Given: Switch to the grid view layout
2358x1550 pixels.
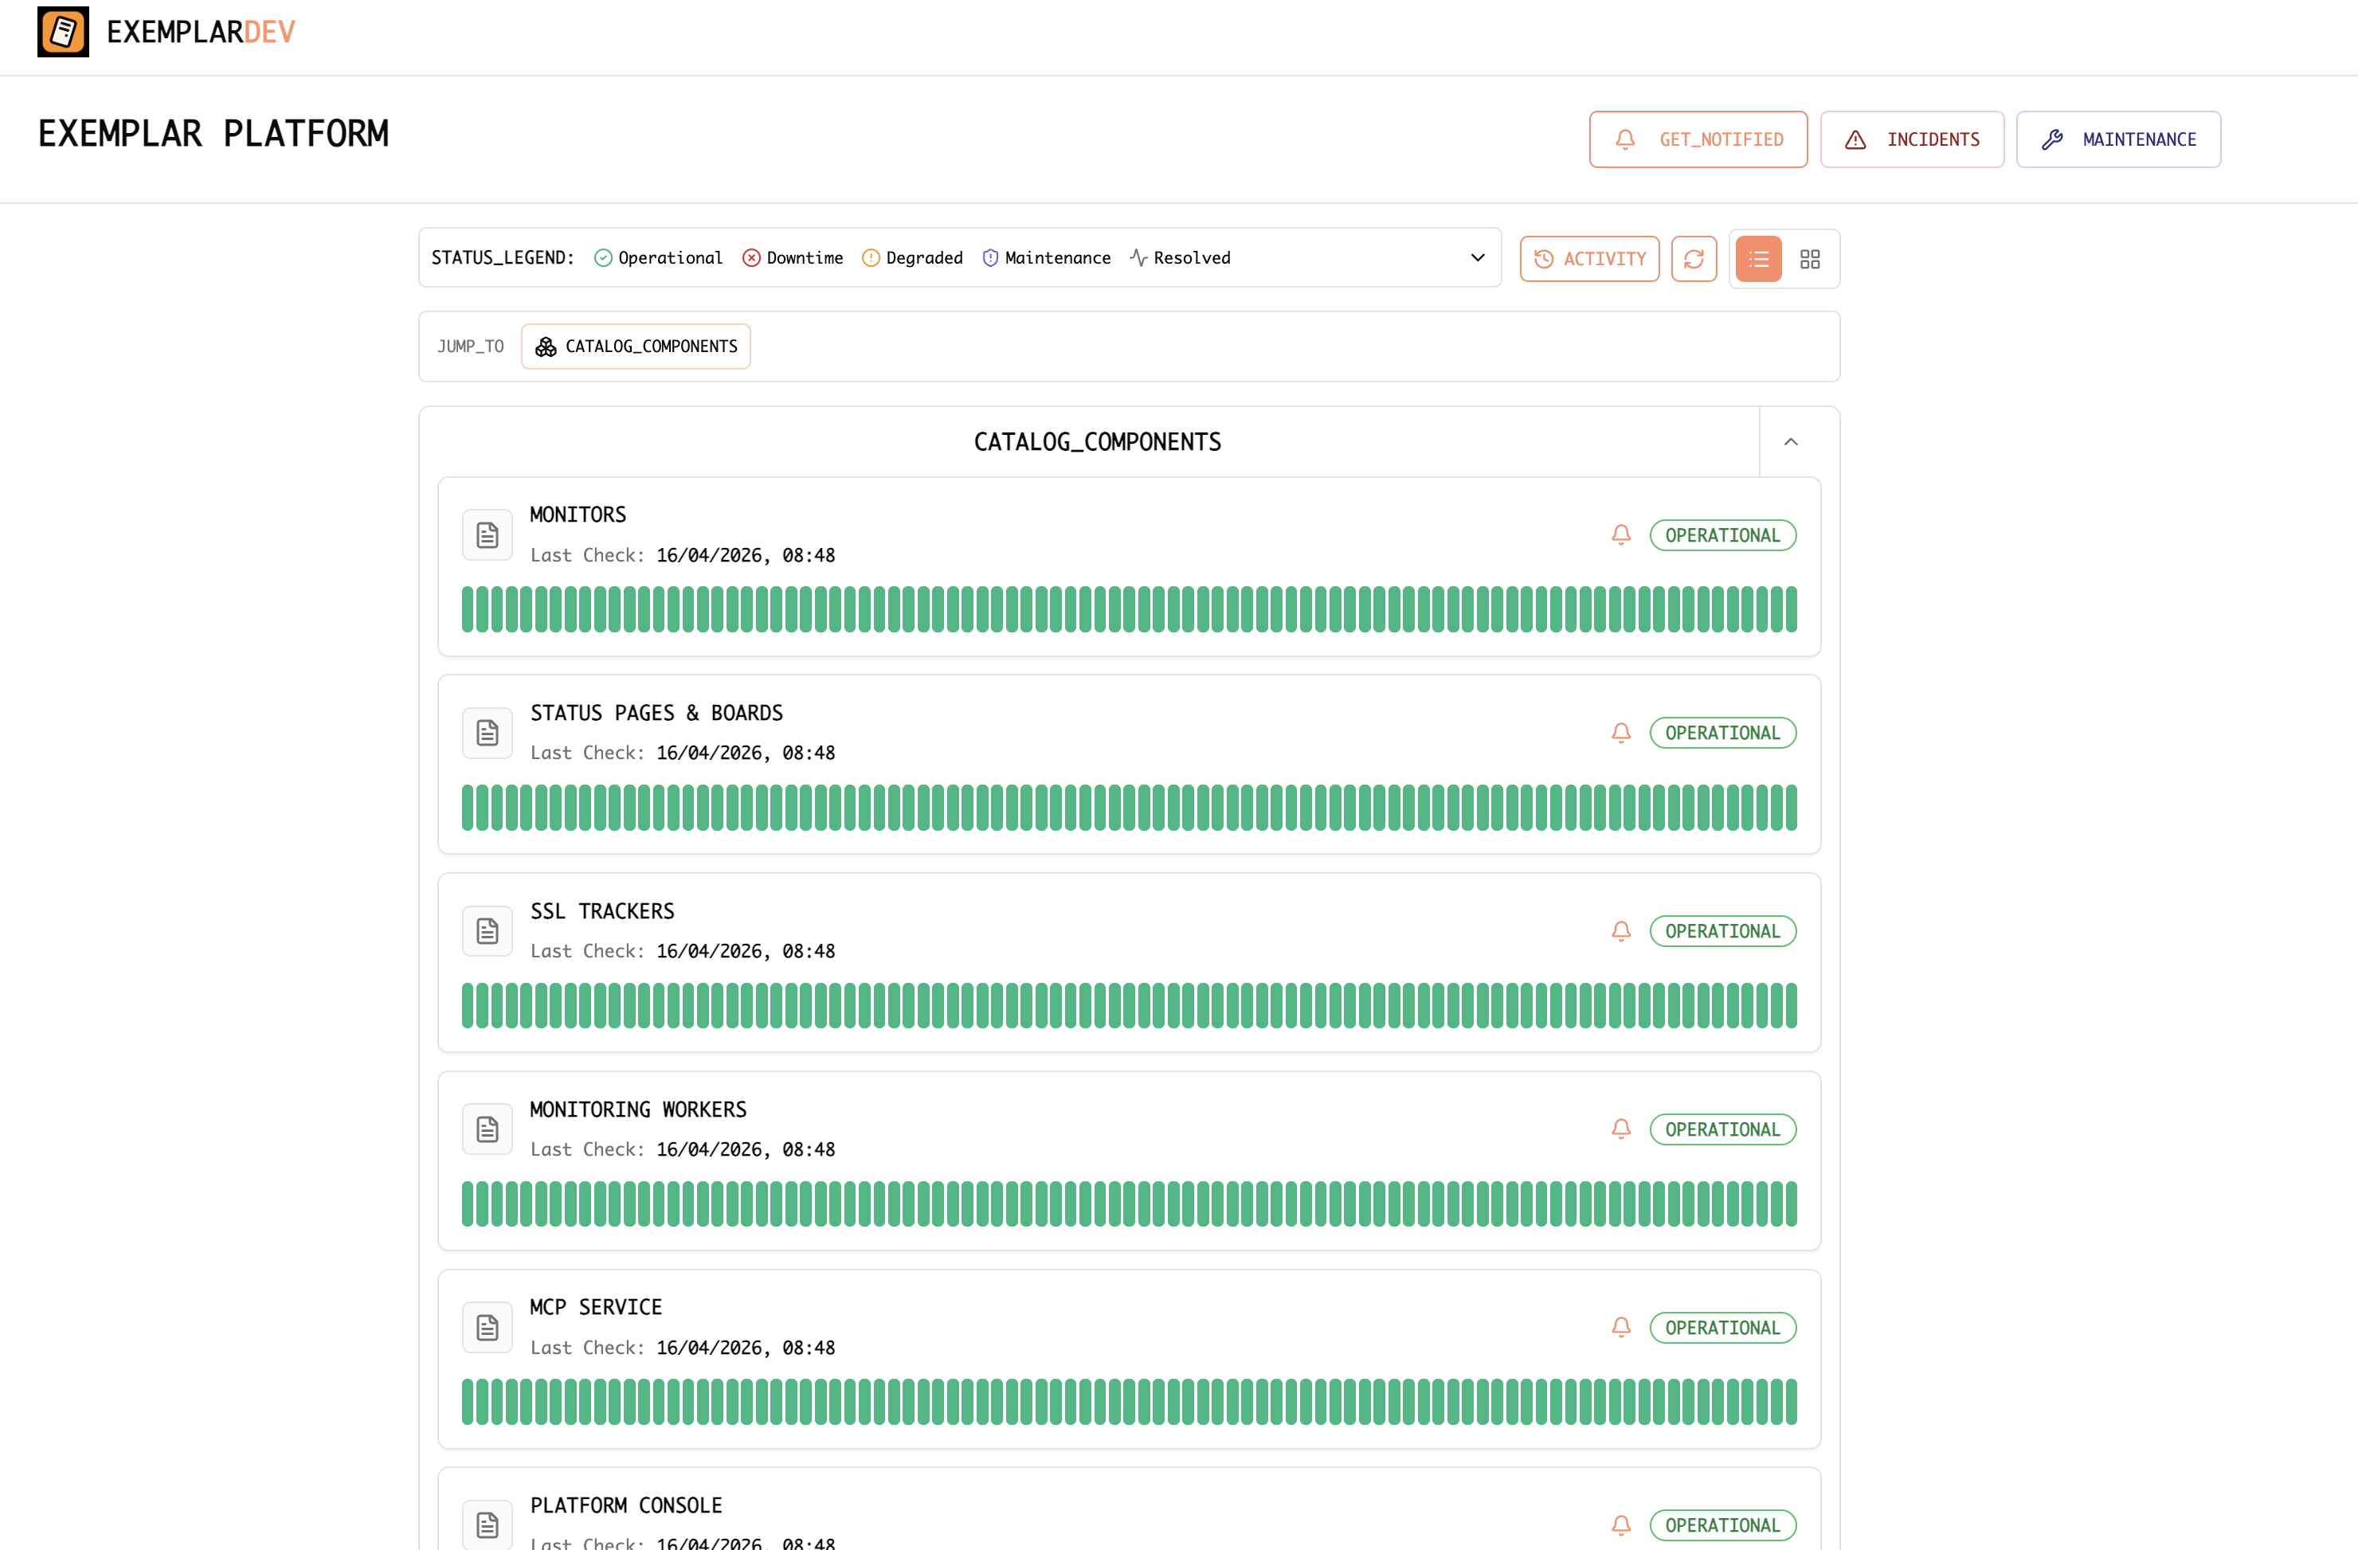Looking at the screenshot, I should coord(1810,259).
